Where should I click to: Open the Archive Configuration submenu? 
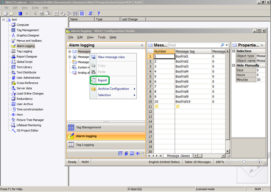pyautogui.click(x=113, y=89)
